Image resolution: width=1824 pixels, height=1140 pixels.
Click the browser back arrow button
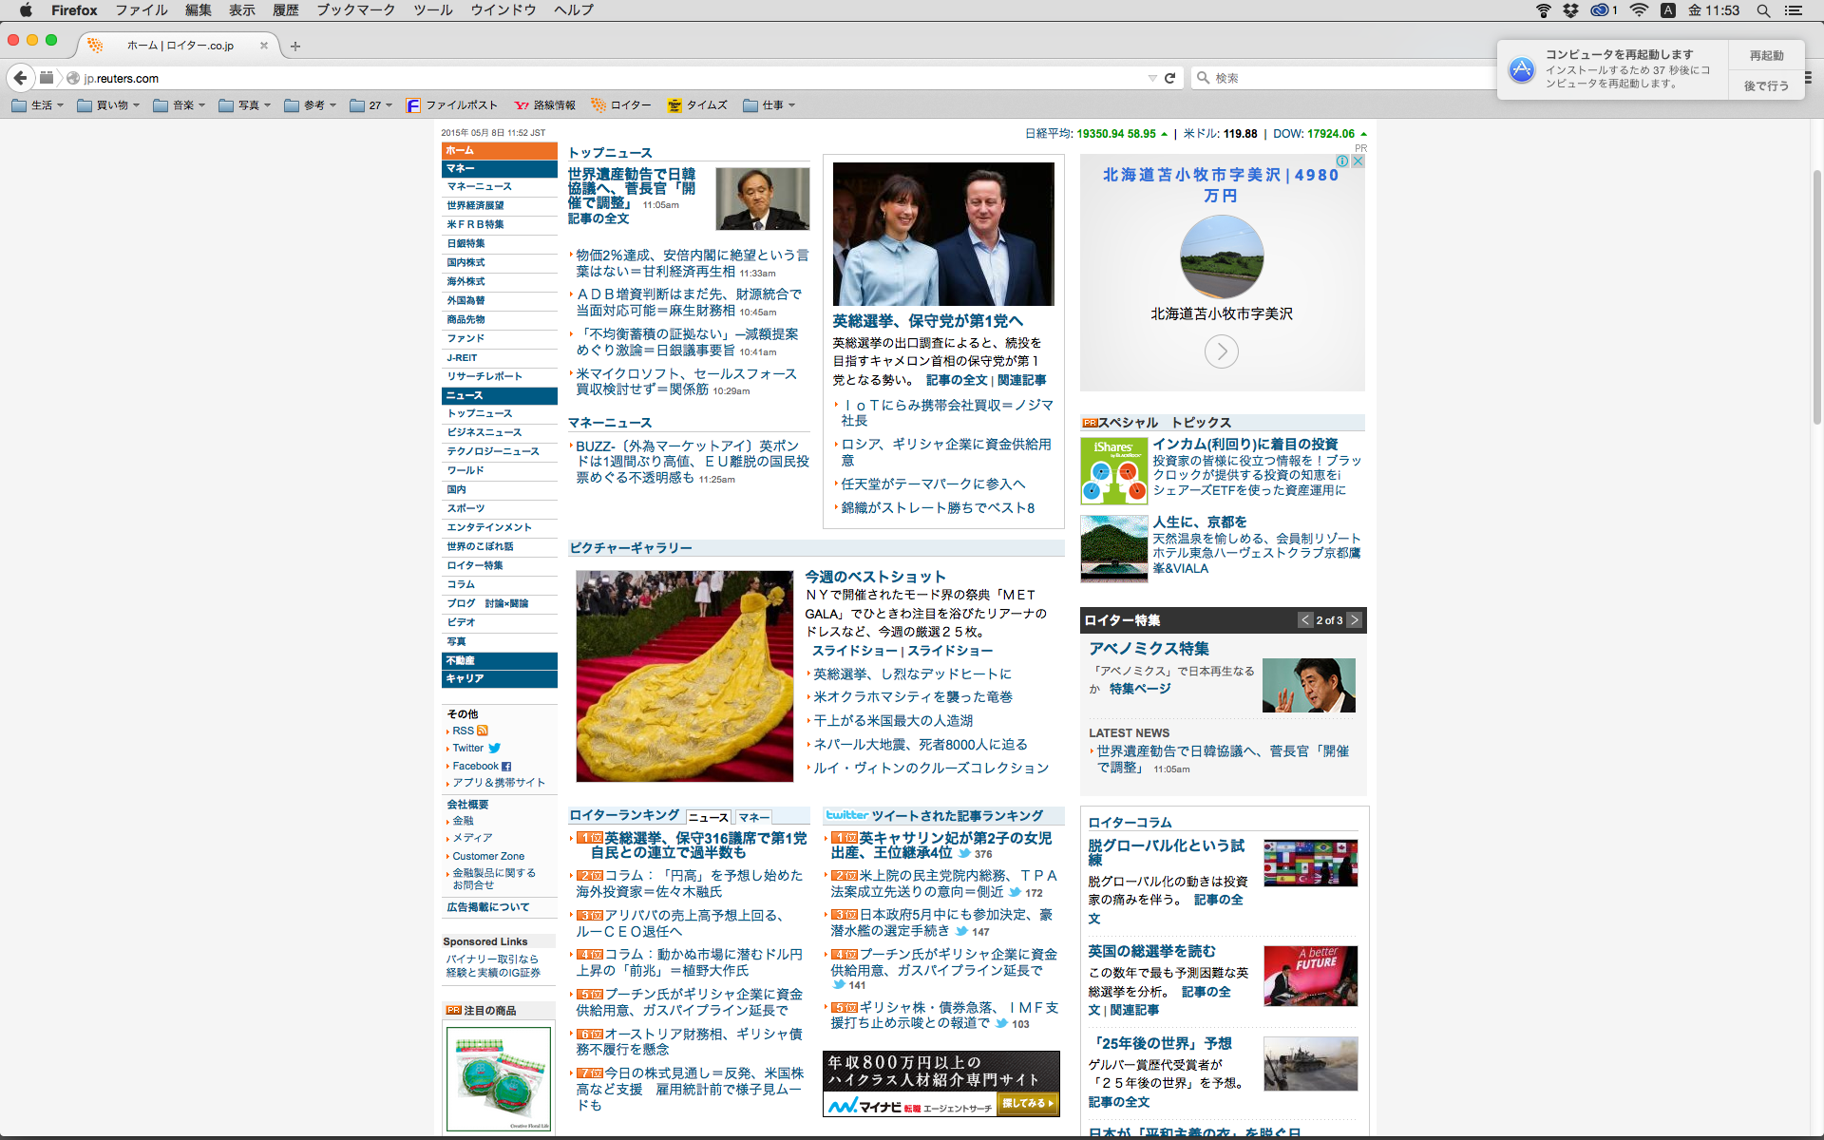point(20,78)
